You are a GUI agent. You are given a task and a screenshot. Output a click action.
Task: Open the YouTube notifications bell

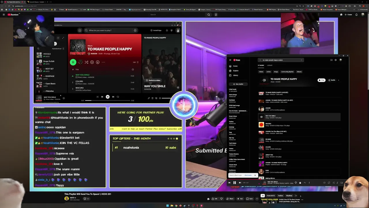pyautogui.click(x=357, y=15)
